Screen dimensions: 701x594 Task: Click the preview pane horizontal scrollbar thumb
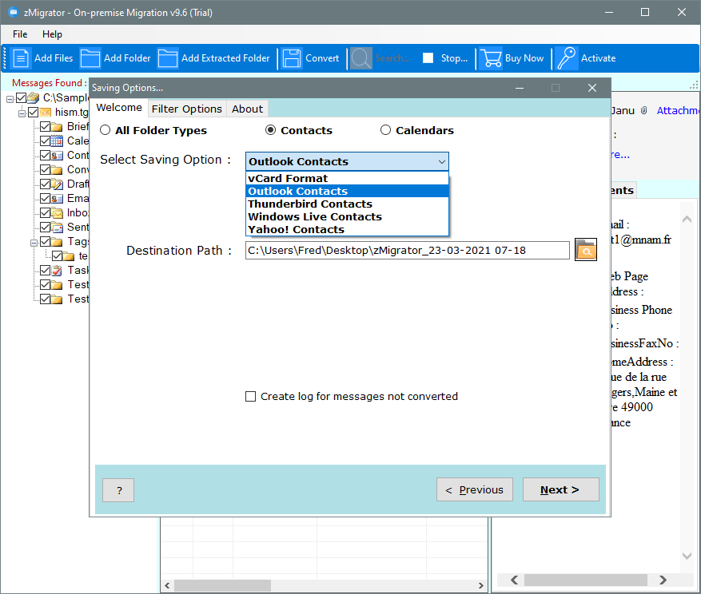click(x=586, y=580)
